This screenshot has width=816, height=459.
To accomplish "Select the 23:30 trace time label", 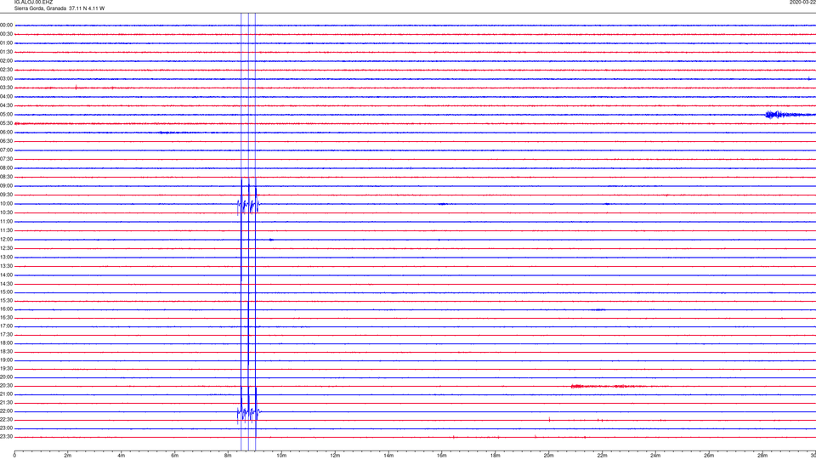I will 6,437.
